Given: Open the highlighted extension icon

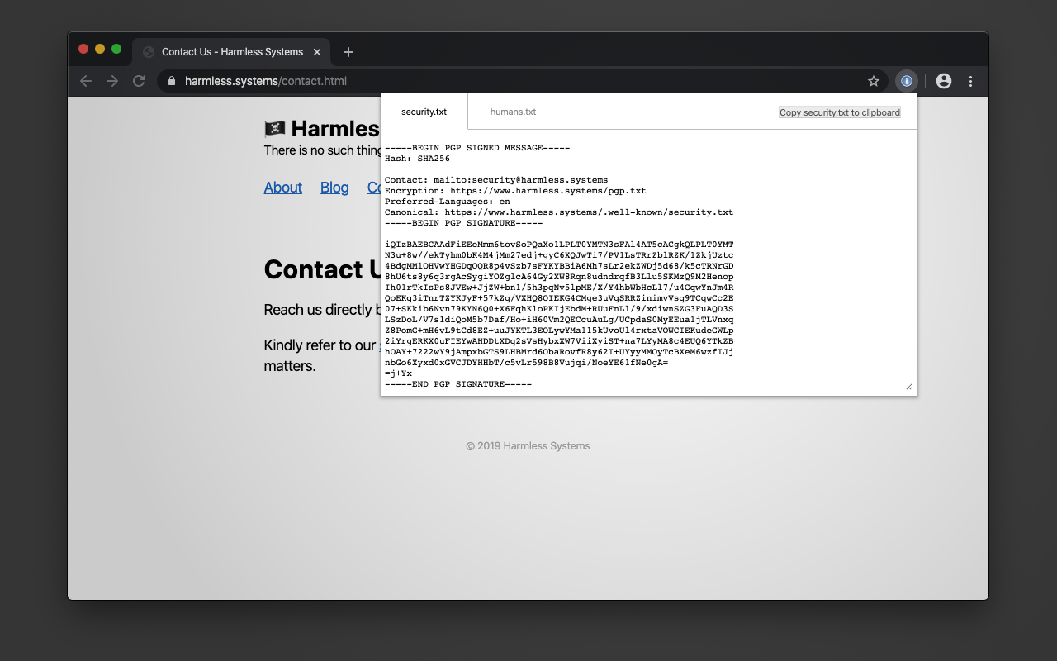Looking at the screenshot, I should tap(907, 81).
